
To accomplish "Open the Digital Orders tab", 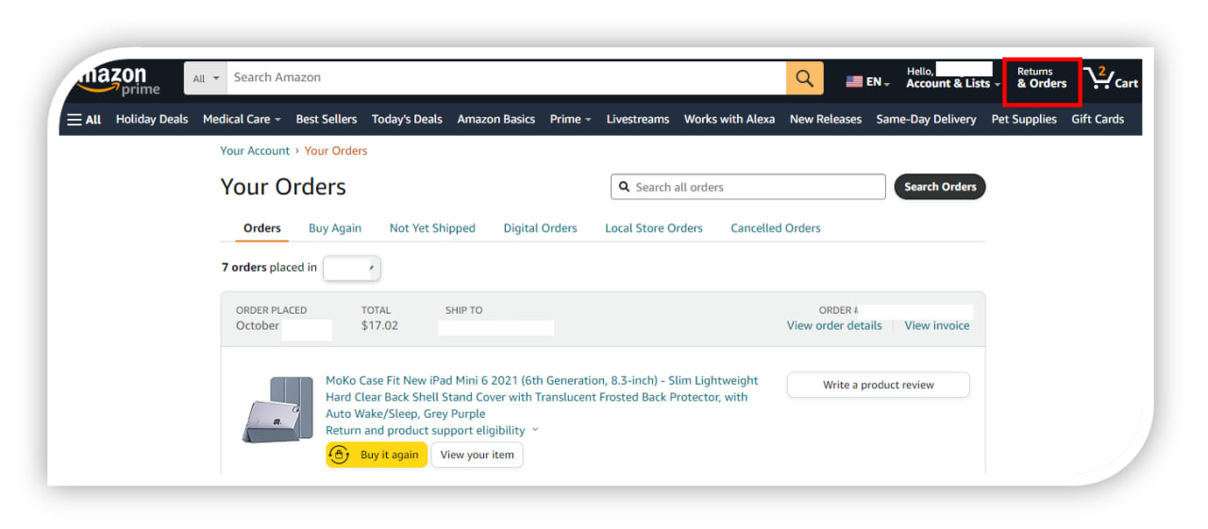I will pos(540,228).
